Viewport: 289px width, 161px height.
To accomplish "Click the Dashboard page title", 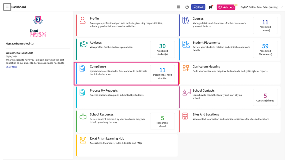I will [19, 7].
